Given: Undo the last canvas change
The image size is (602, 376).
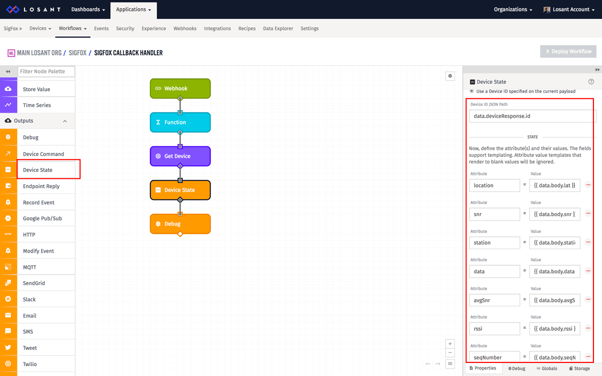Looking at the screenshot, I should click(428, 364).
